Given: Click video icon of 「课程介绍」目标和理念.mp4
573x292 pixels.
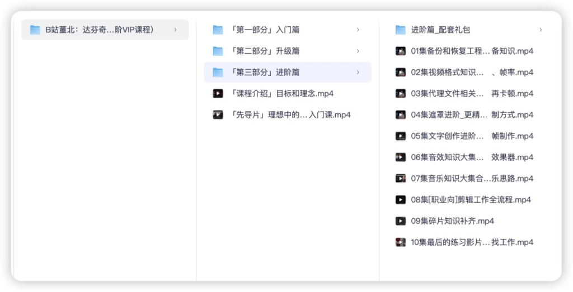Looking at the screenshot, I should pos(218,94).
